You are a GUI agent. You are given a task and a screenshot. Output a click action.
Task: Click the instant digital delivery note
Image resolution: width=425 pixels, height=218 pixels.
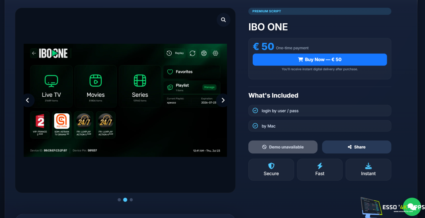coord(320,69)
